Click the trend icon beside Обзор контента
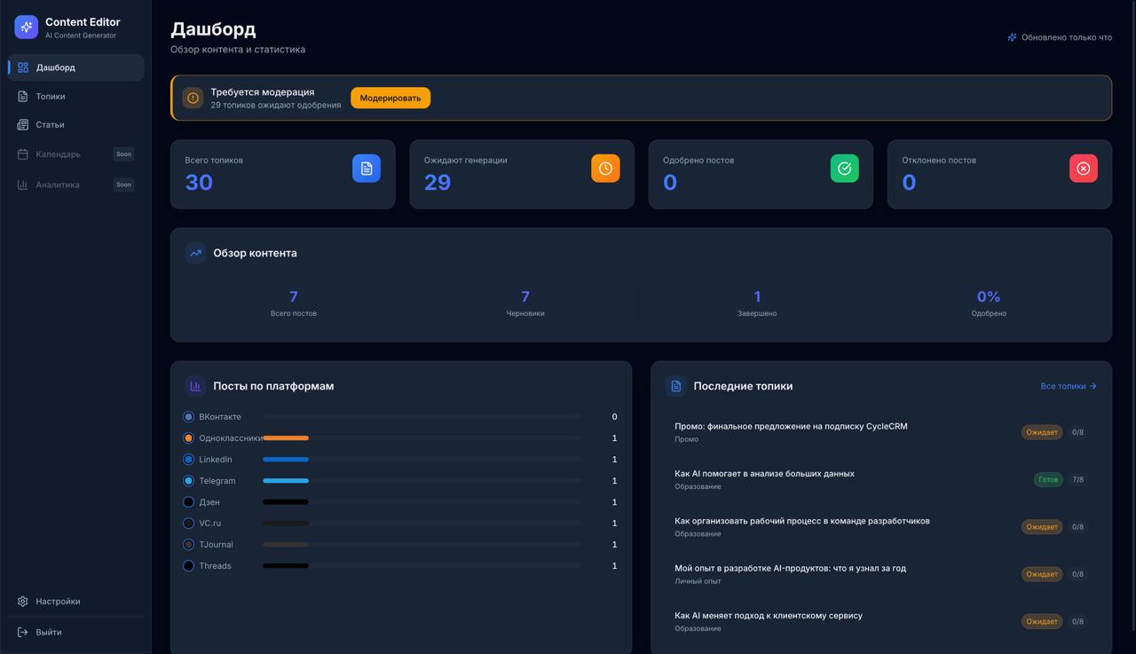 click(195, 253)
